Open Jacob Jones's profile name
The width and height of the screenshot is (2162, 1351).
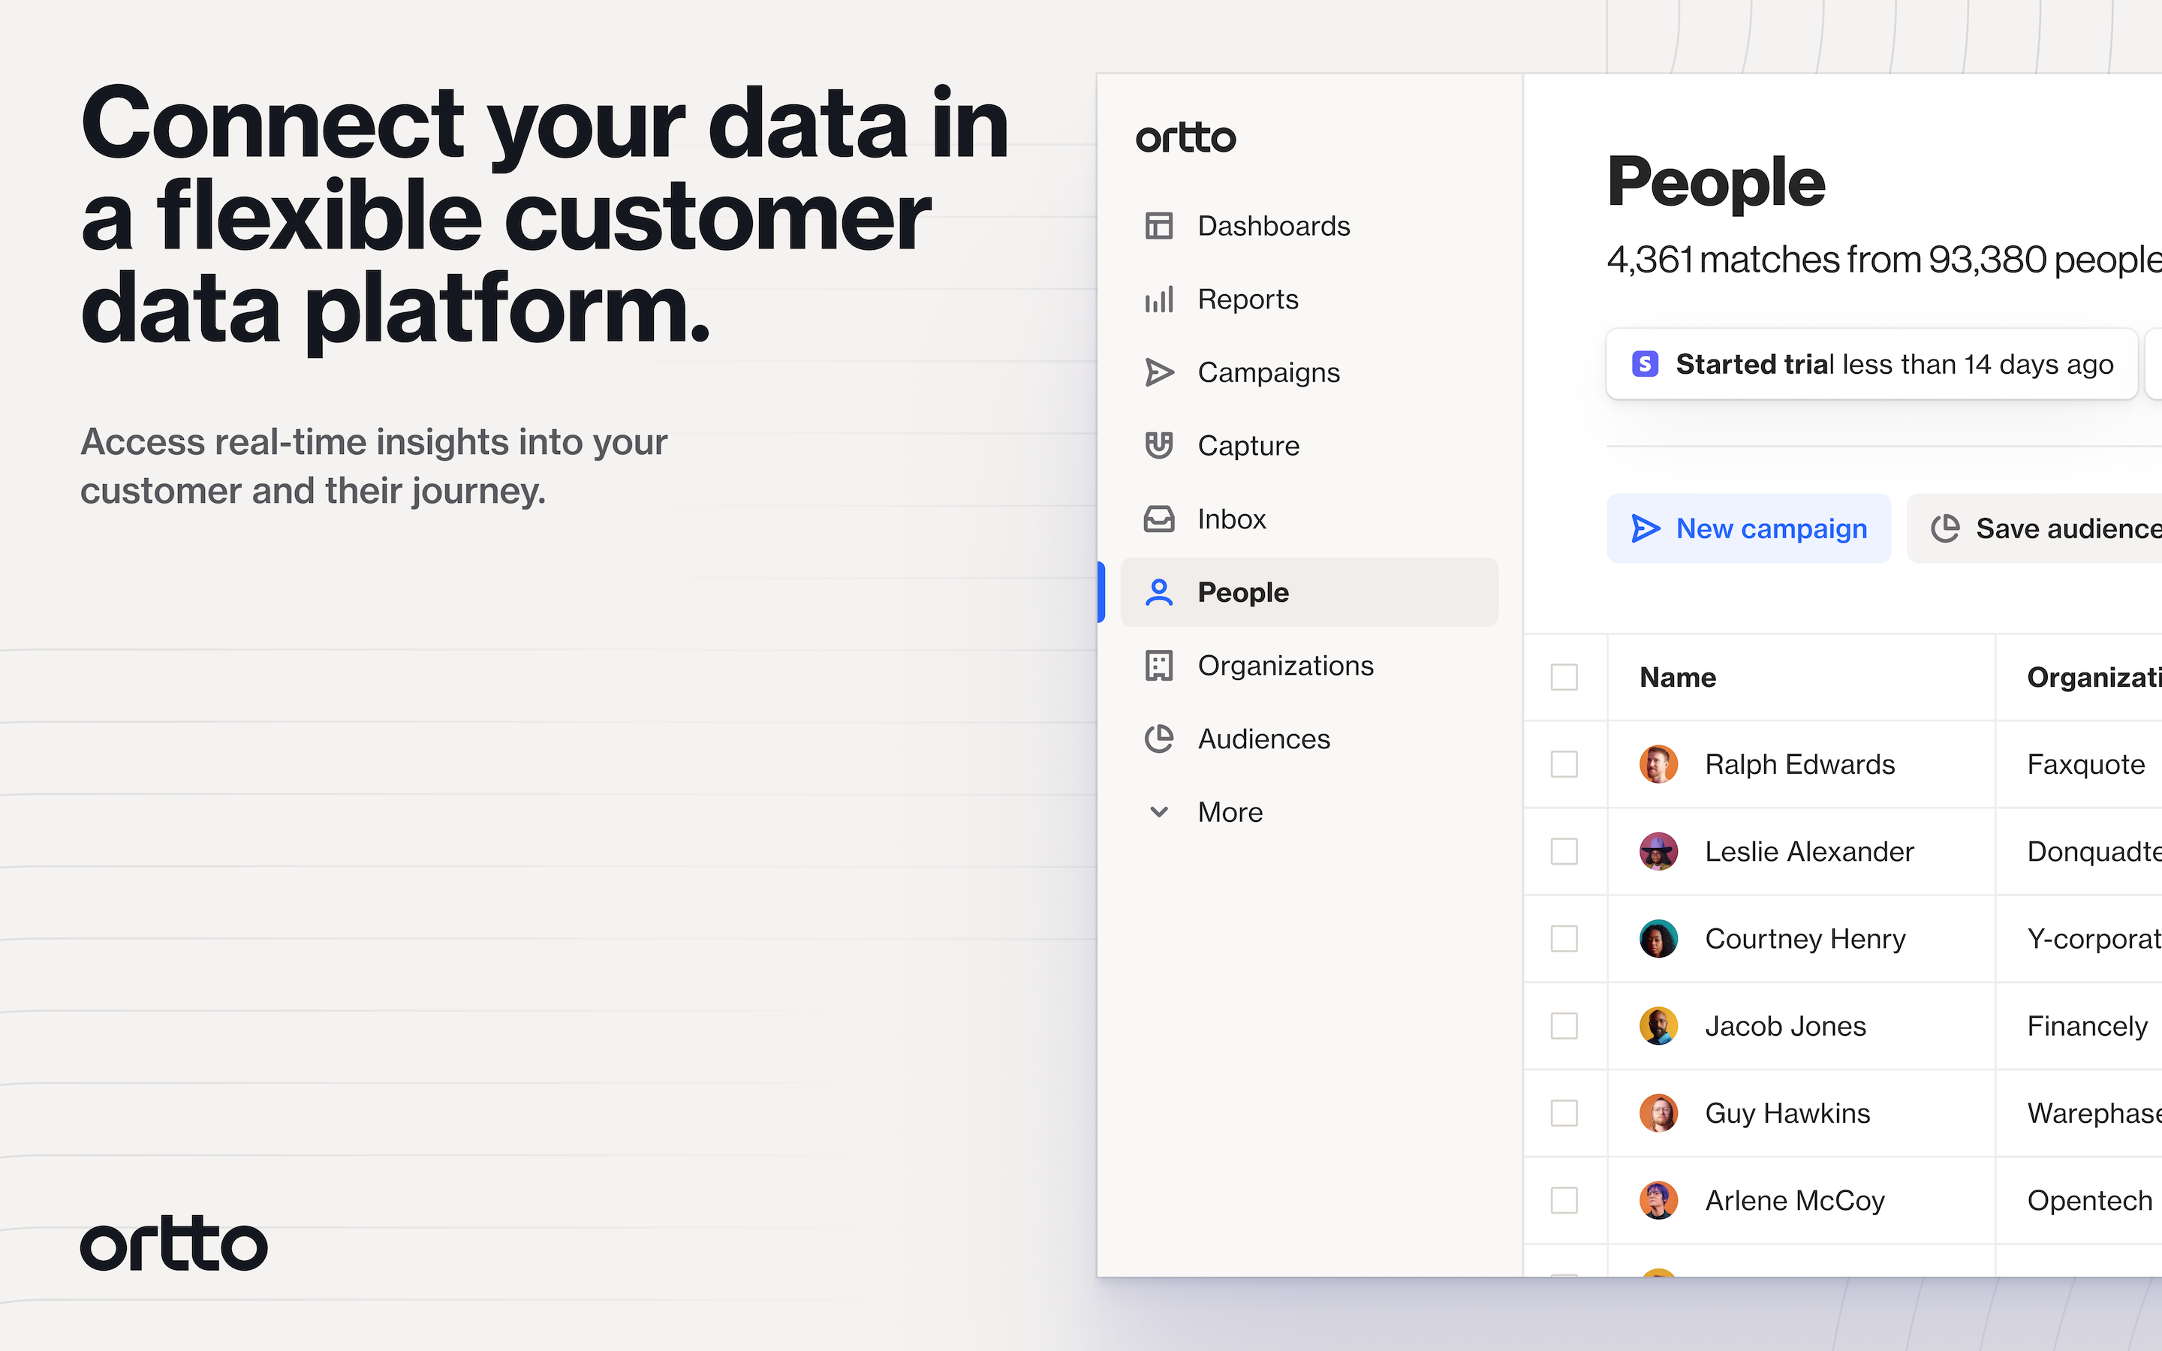1785,1026
